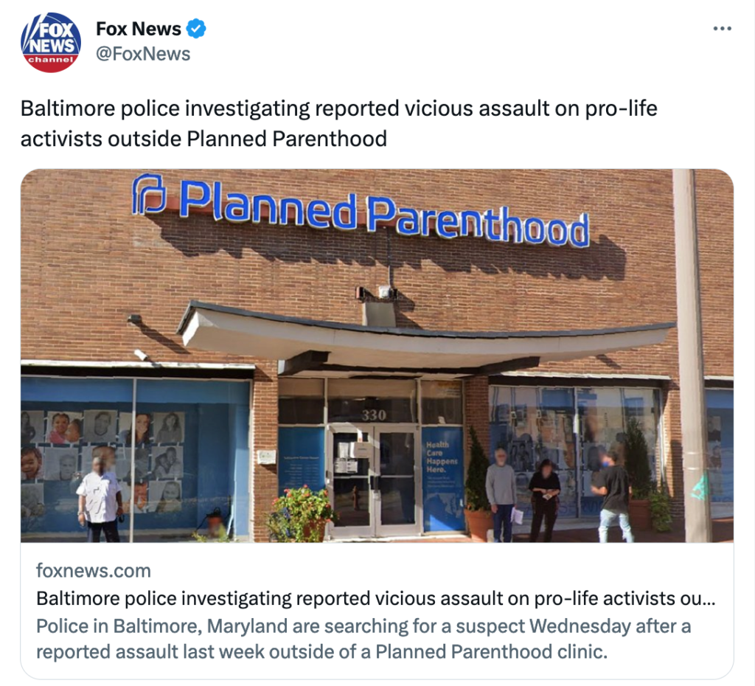755x686 pixels.
Task: Open the Fox News channel profile avatar
Action: (51, 42)
